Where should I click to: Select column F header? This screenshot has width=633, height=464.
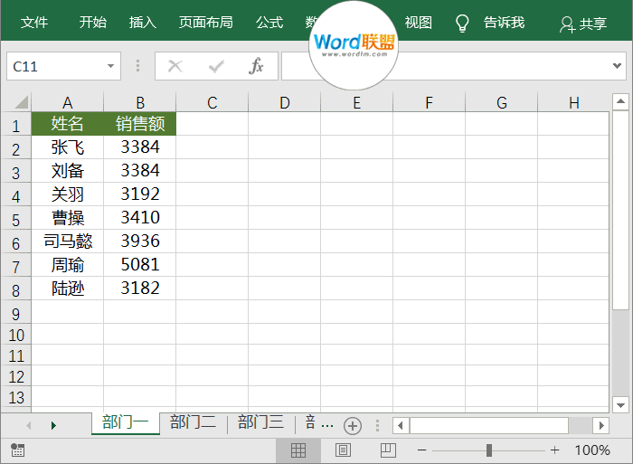pos(430,102)
